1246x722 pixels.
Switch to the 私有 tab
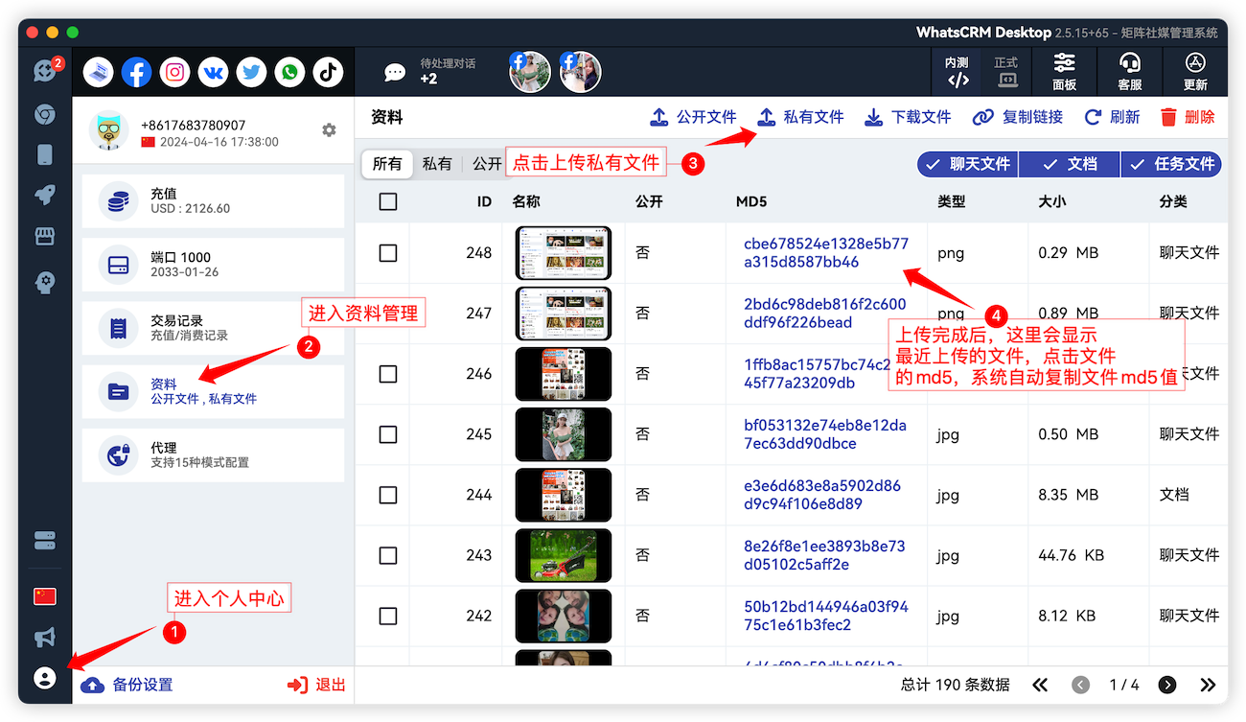coord(436,164)
